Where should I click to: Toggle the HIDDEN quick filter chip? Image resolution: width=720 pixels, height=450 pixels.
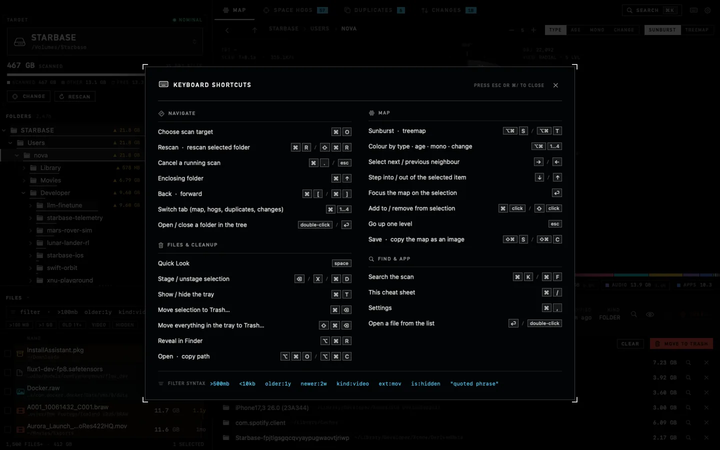pyautogui.click(x=125, y=325)
